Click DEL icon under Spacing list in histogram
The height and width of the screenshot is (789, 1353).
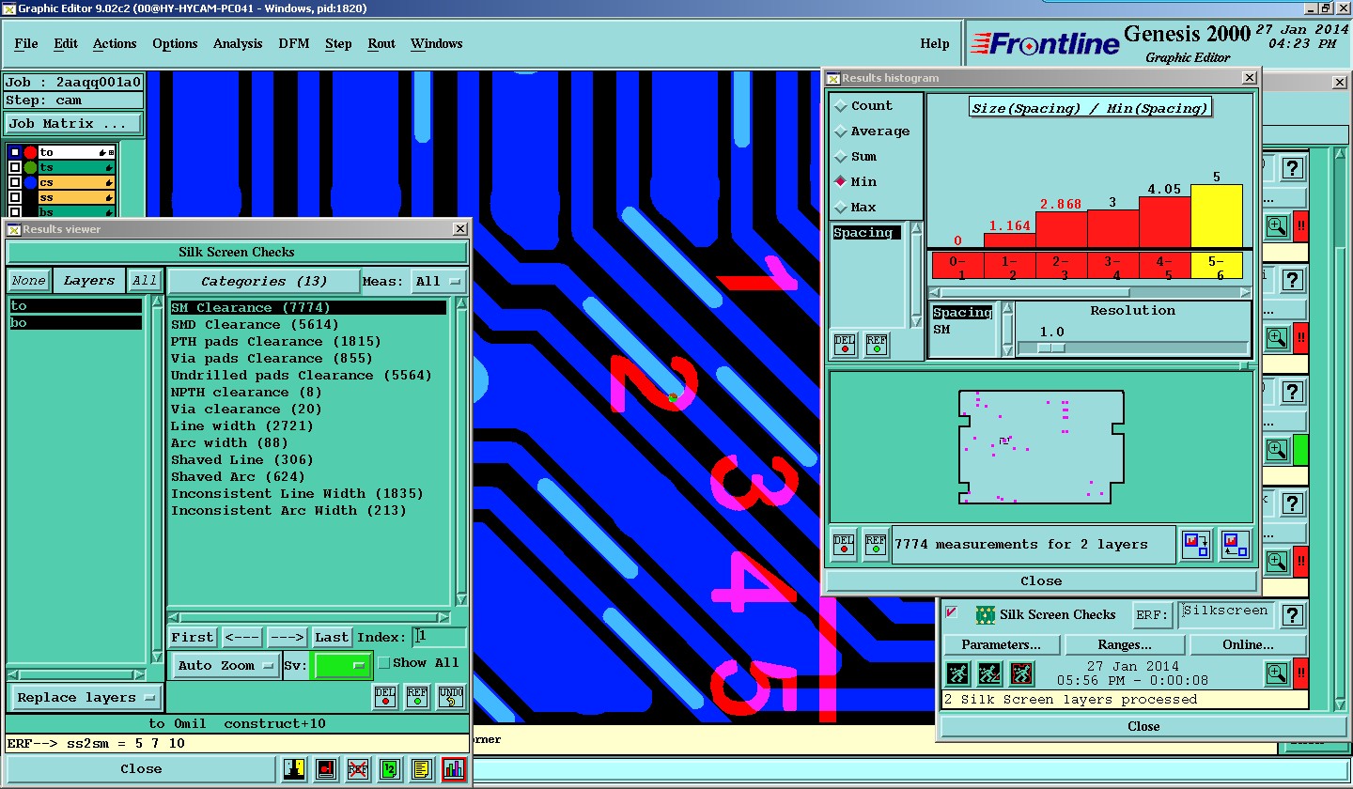click(845, 346)
